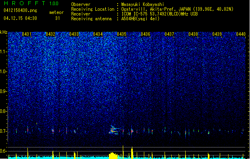Viewport: 250px width, 159px height.
Task: Click the wide yellow power hump before 0435
Action: pyautogui.click(x=113, y=155)
